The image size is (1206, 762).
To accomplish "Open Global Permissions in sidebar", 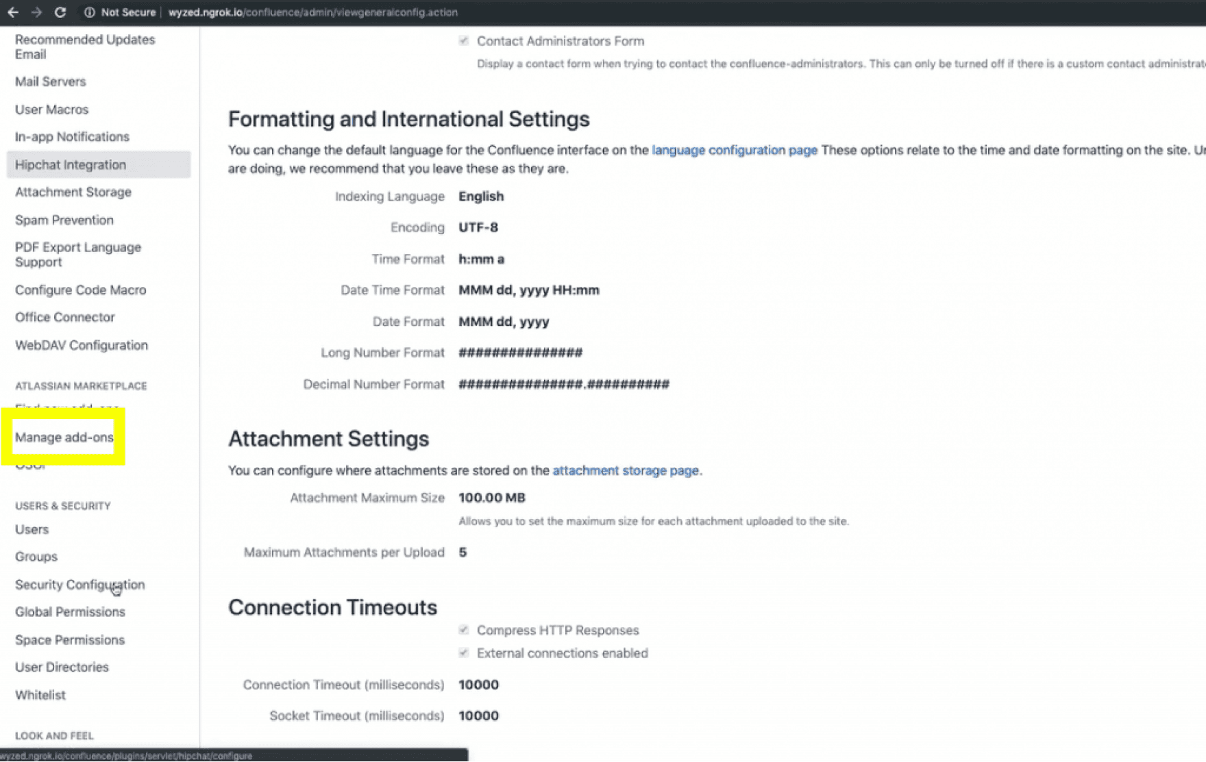I will pyautogui.click(x=70, y=612).
